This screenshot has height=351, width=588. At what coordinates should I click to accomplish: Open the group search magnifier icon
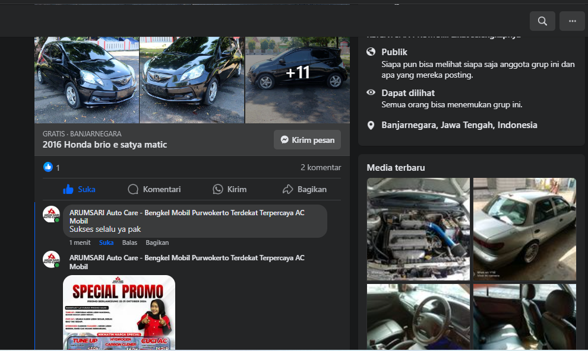pos(542,21)
